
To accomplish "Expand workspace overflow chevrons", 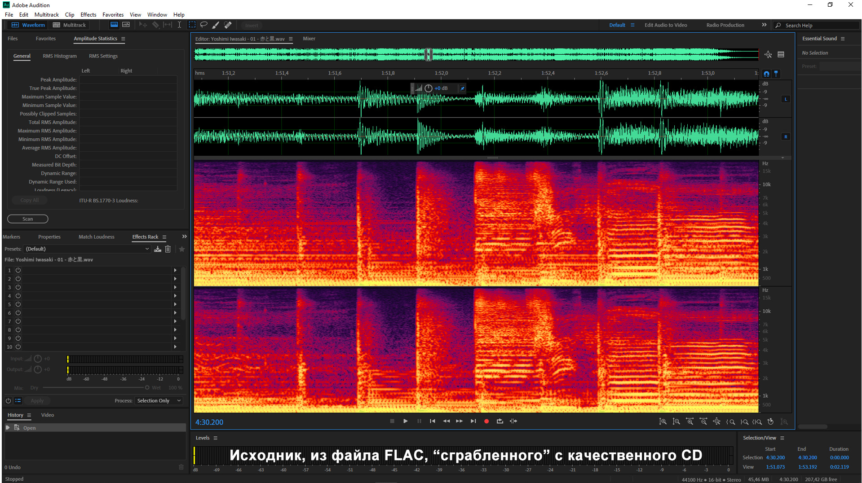I will (764, 25).
